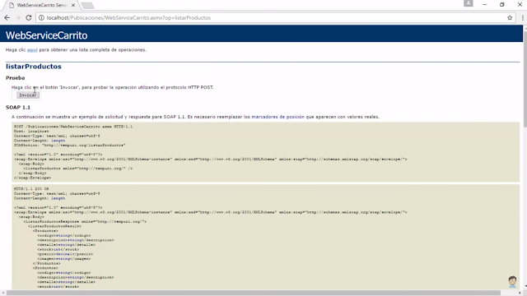This screenshot has height=296, width=527.
Task: Click the listarProductos operation title
Action: click(x=34, y=67)
